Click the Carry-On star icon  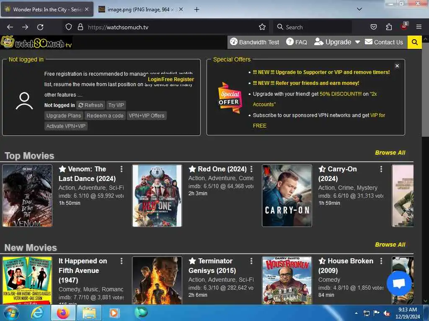tap(322, 169)
